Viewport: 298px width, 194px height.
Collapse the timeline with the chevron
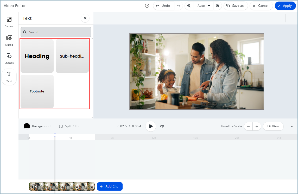coord(292,127)
